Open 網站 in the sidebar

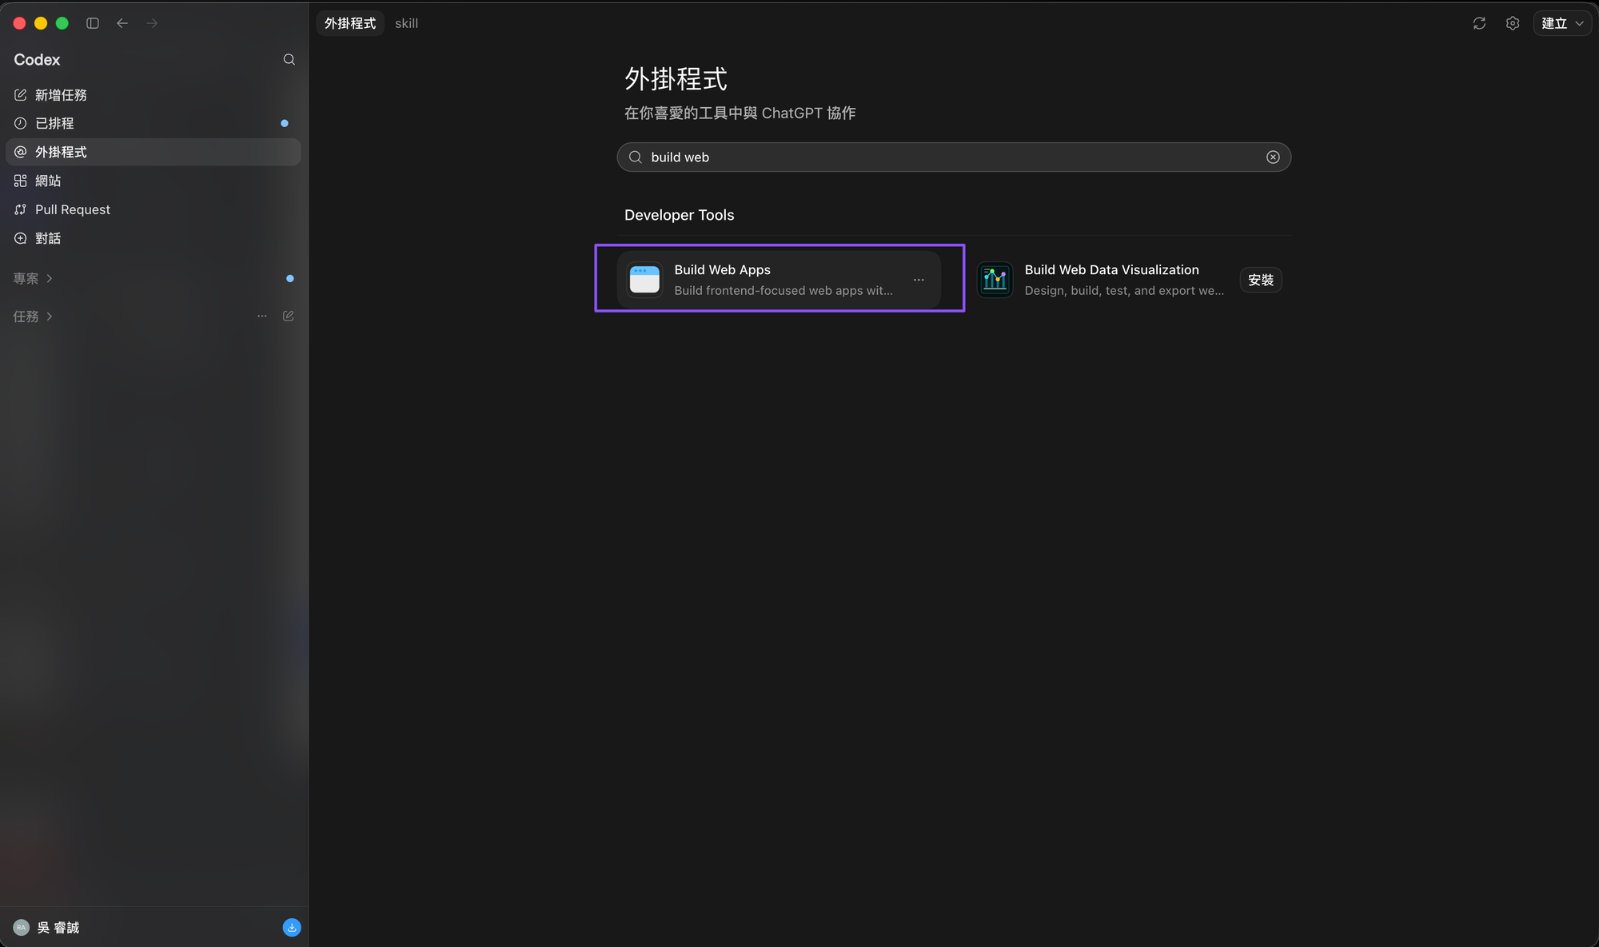click(154, 181)
